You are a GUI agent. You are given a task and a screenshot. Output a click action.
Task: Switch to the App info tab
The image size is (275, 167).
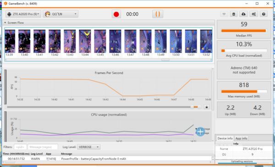[241, 138]
